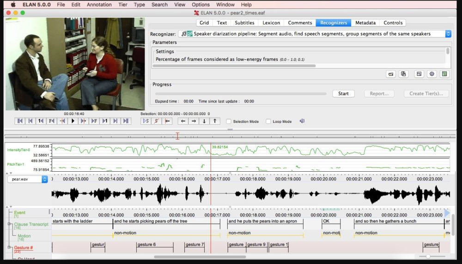The image size is (462, 264).
Task: Collapse the Clause Transcript tier node
Action: 9,224
